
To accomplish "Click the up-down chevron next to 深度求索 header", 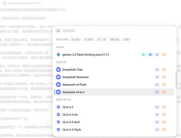I will coord(42,3).
